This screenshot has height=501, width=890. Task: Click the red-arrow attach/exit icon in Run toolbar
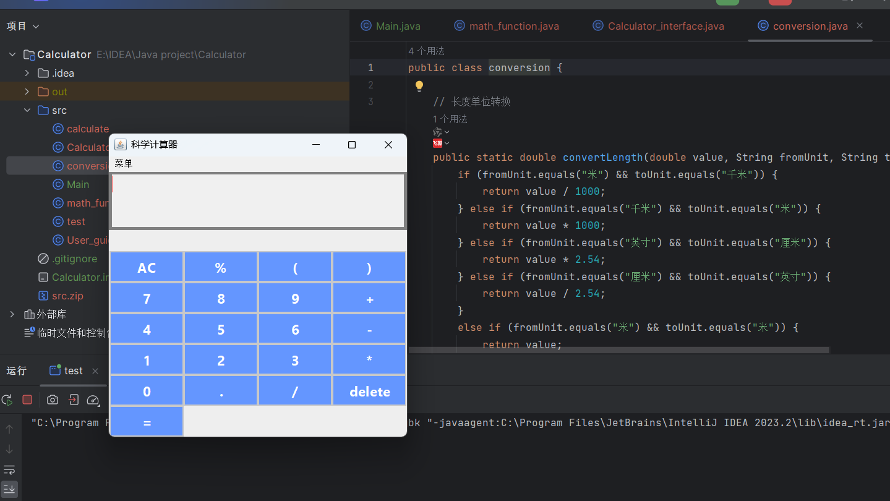[73, 400]
